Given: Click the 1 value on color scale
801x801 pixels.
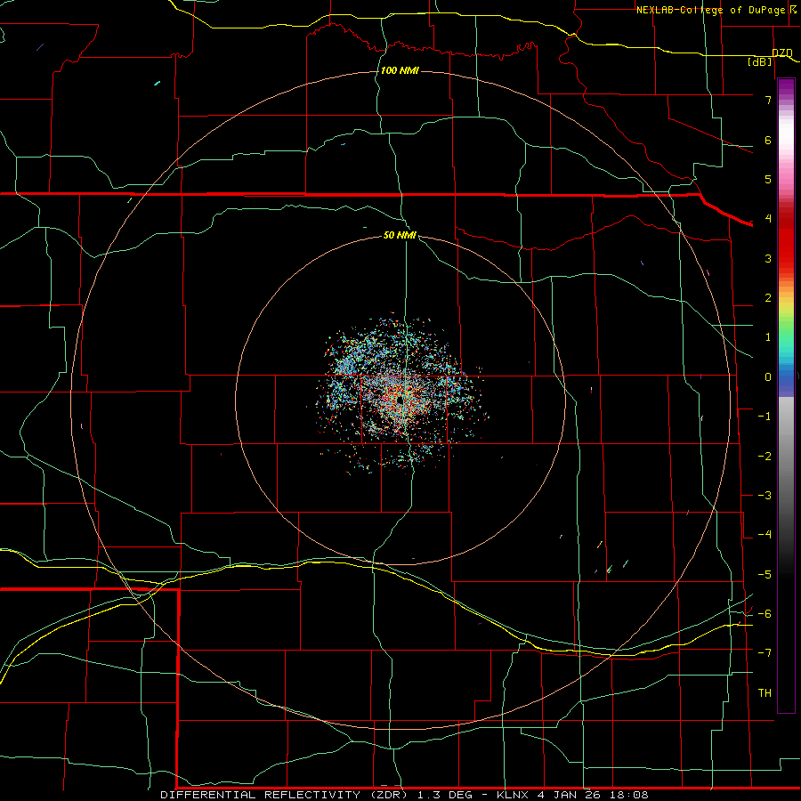Looking at the screenshot, I should 768,337.
